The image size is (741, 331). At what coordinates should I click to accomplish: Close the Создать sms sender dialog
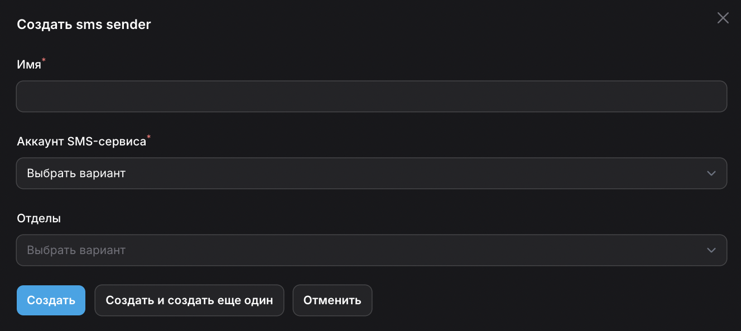723,18
